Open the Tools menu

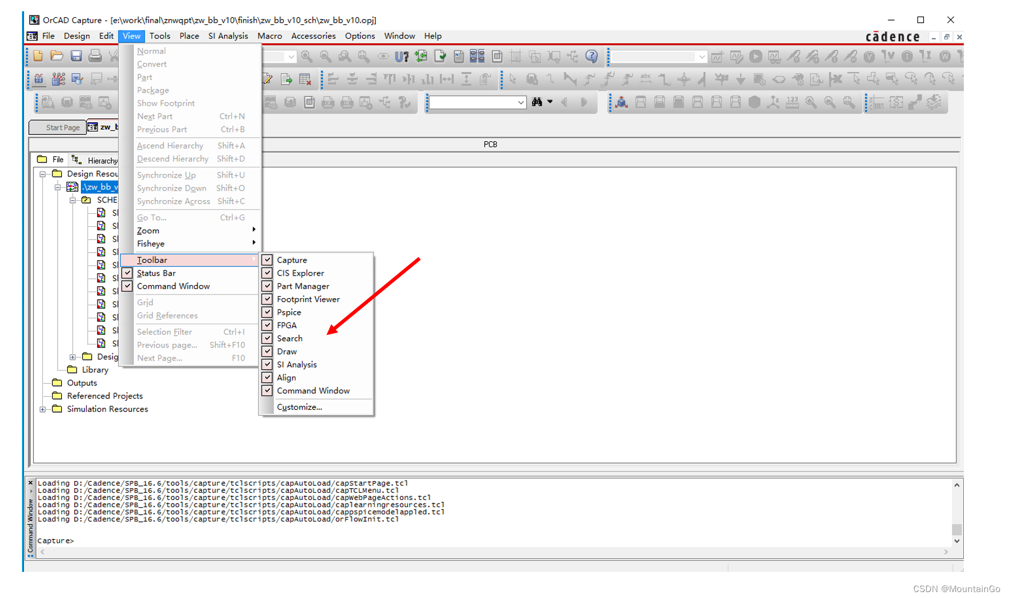click(x=159, y=36)
